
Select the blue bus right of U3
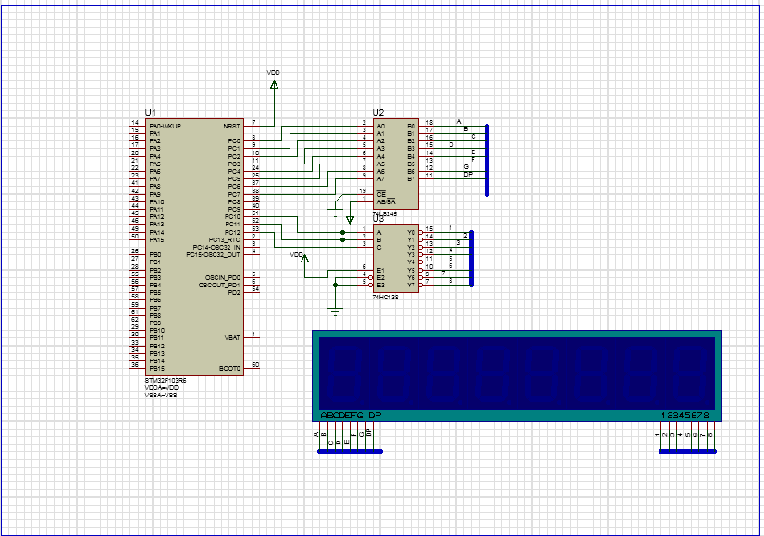pyautogui.click(x=471, y=259)
